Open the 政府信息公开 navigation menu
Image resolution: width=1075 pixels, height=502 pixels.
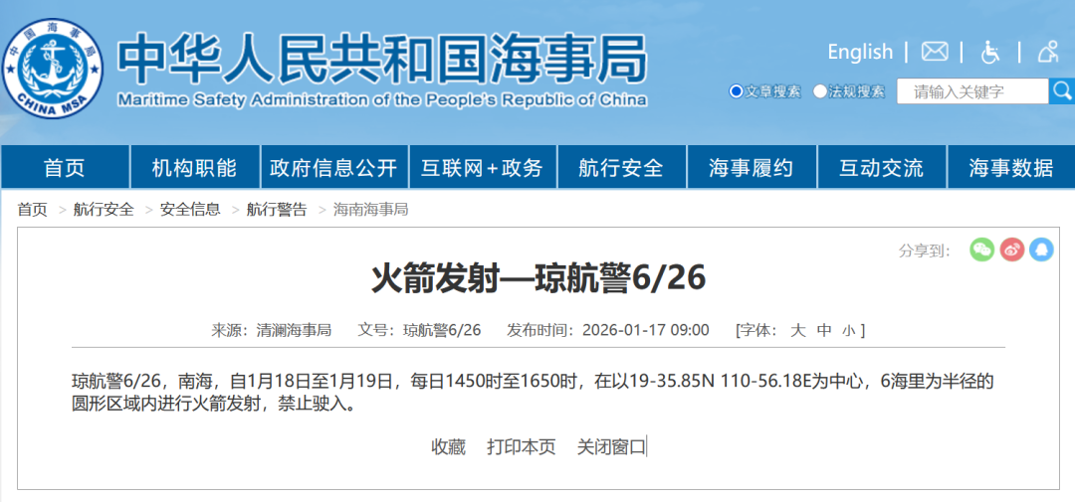[333, 168]
